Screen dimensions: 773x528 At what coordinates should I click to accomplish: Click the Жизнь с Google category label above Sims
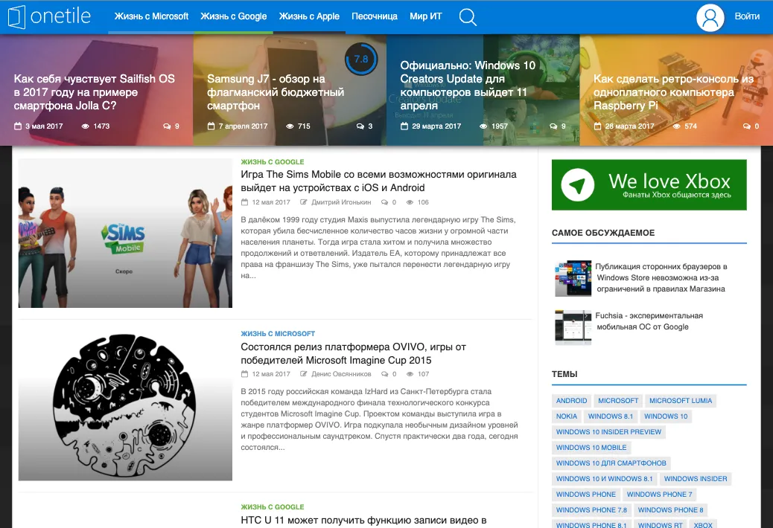[273, 162]
